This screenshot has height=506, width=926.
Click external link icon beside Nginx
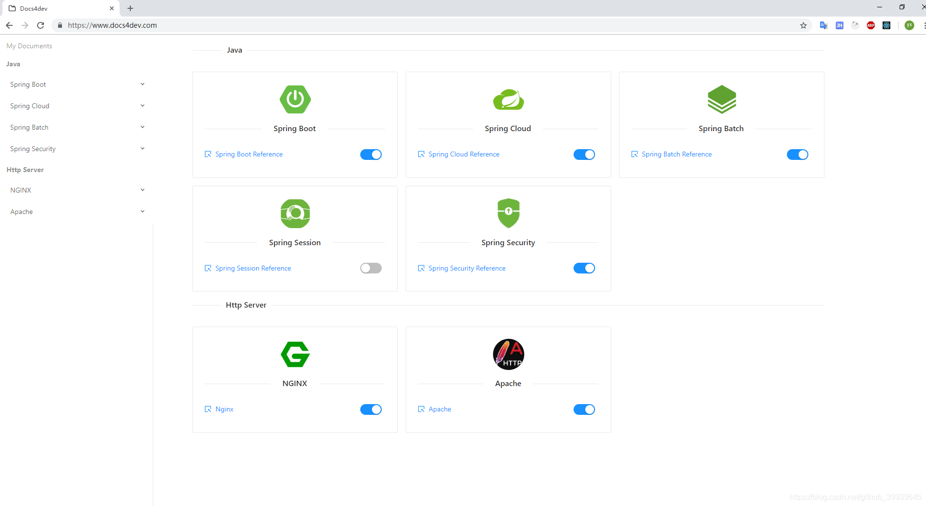coord(208,409)
